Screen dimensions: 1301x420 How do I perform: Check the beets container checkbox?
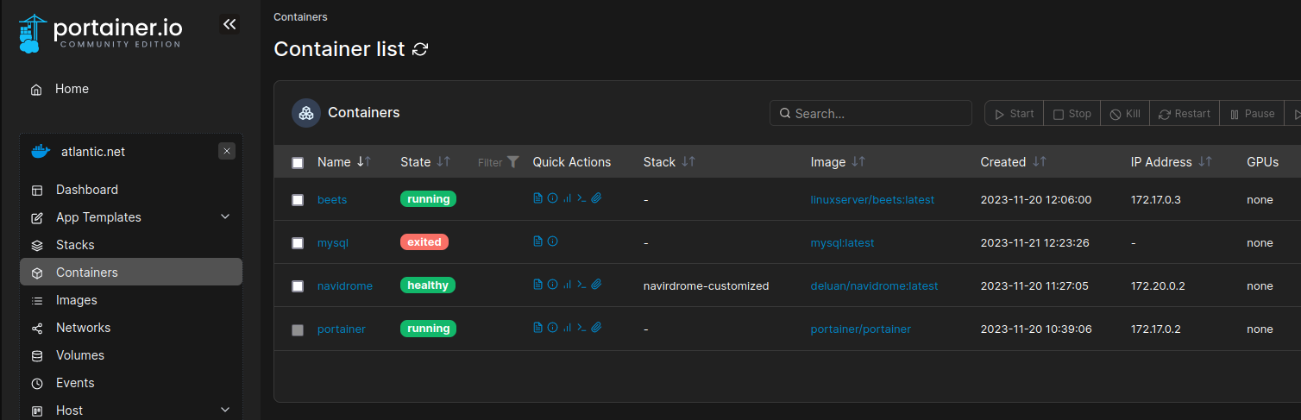click(x=298, y=200)
